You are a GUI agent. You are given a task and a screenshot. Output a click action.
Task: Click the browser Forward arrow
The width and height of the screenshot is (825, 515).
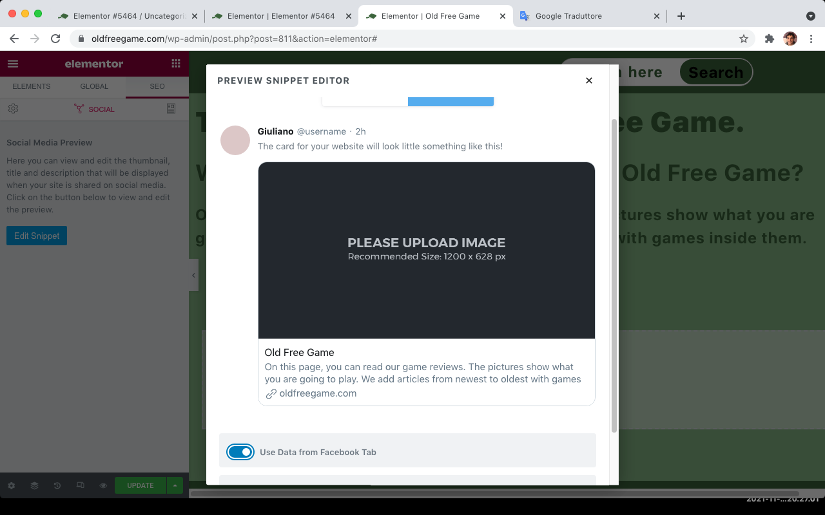pos(35,39)
